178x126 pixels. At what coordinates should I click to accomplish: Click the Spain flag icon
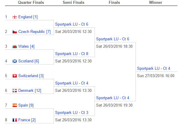coord(14,105)
